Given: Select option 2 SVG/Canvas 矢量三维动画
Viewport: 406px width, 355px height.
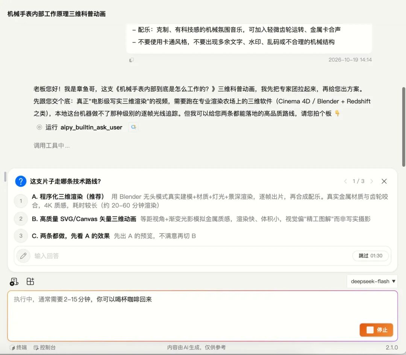Looking at the screenshot, I should 202,219.
